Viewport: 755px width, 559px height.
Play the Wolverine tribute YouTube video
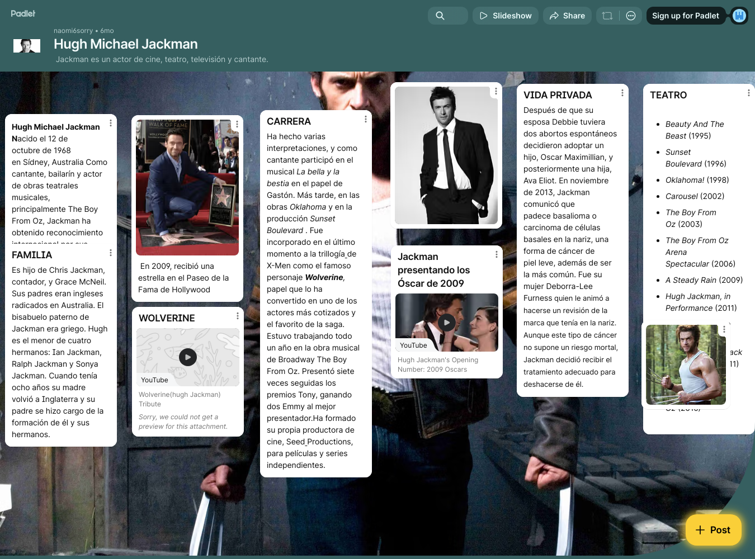coord(188,357)
